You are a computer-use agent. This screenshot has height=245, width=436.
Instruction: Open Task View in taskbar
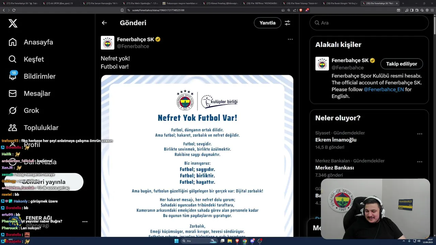click(222, 241)
